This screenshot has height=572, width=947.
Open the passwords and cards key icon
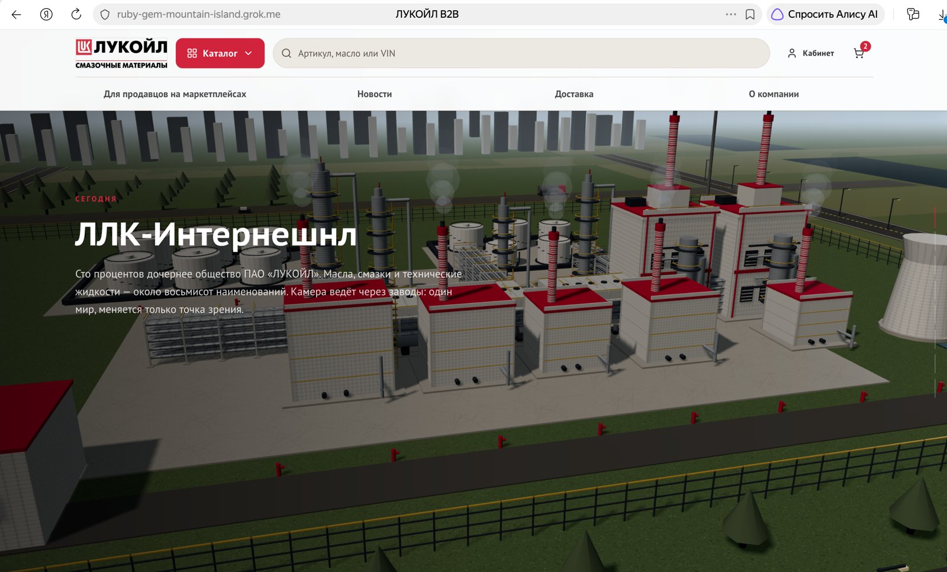coord(913,14)
